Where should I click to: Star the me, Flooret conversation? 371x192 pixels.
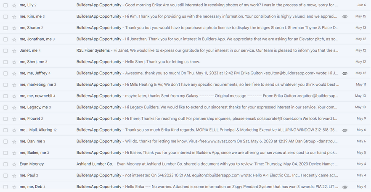14,119
